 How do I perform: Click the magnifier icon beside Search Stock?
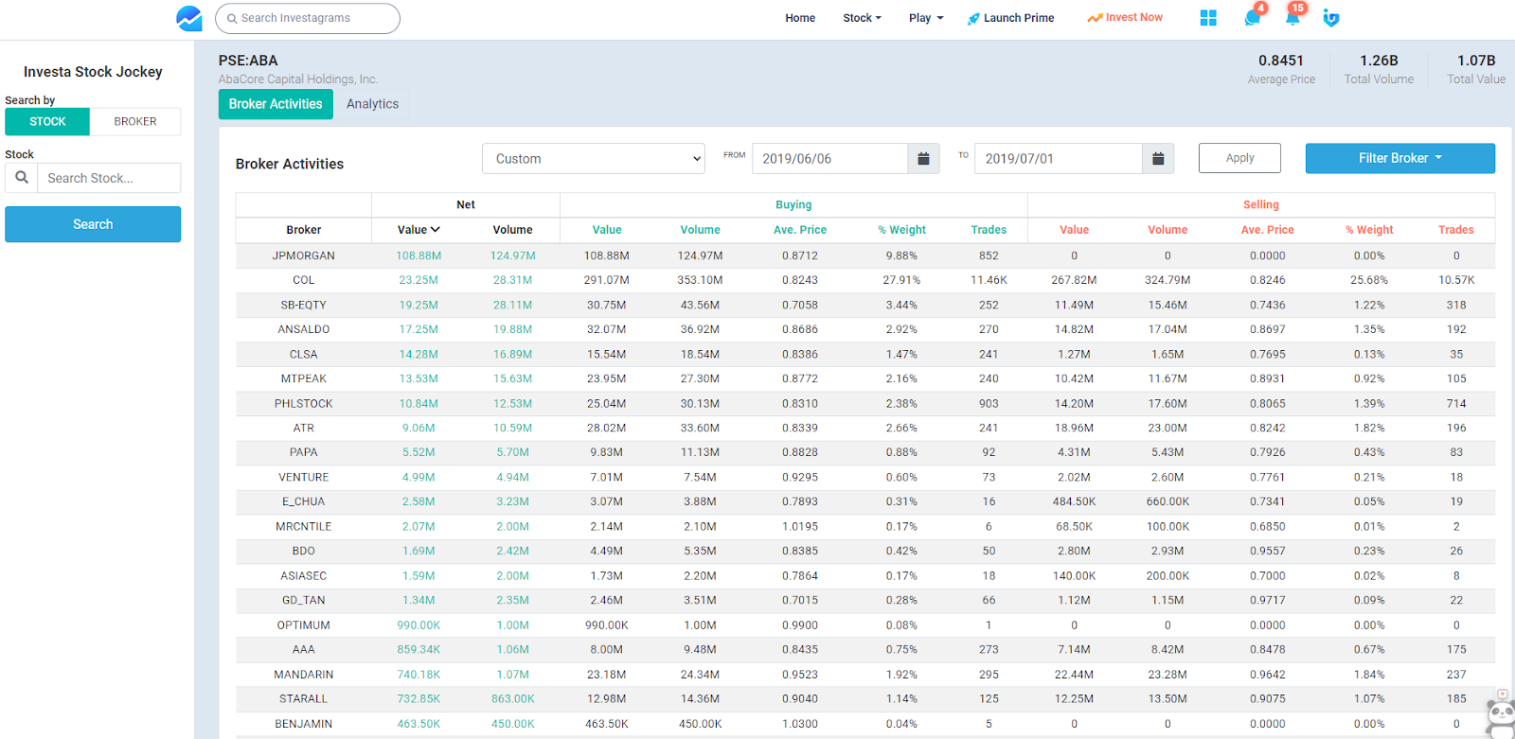[22, 178]
